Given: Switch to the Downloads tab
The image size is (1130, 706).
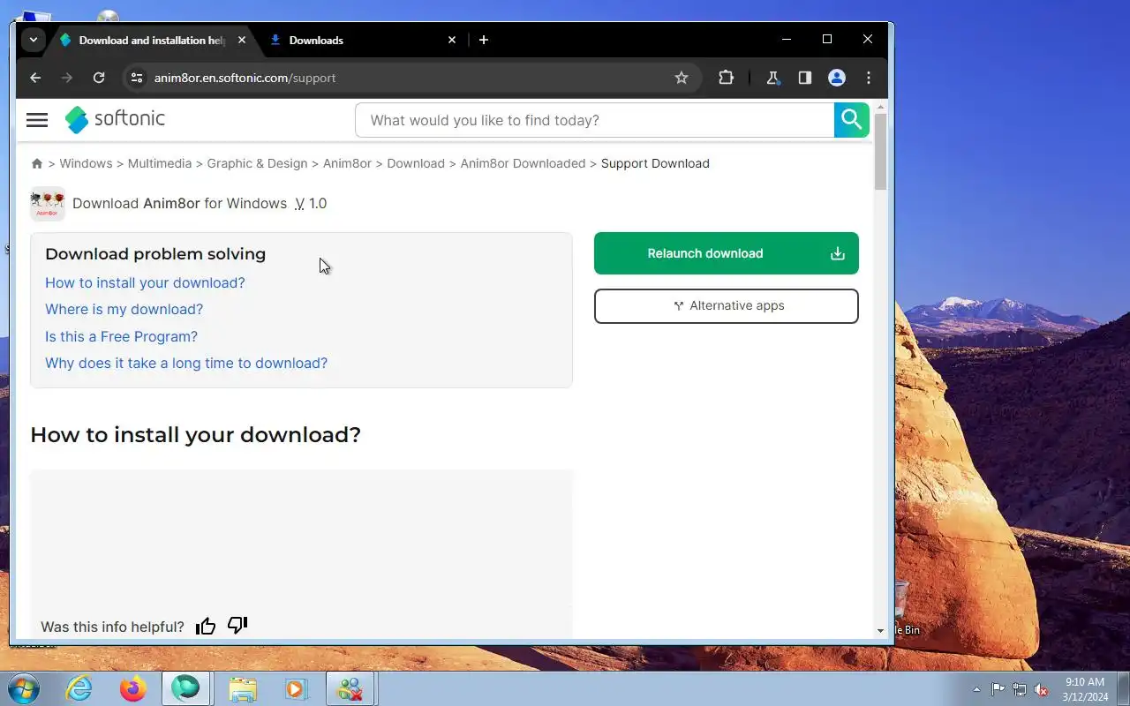Looking at the screenshot, I should 362,40.
